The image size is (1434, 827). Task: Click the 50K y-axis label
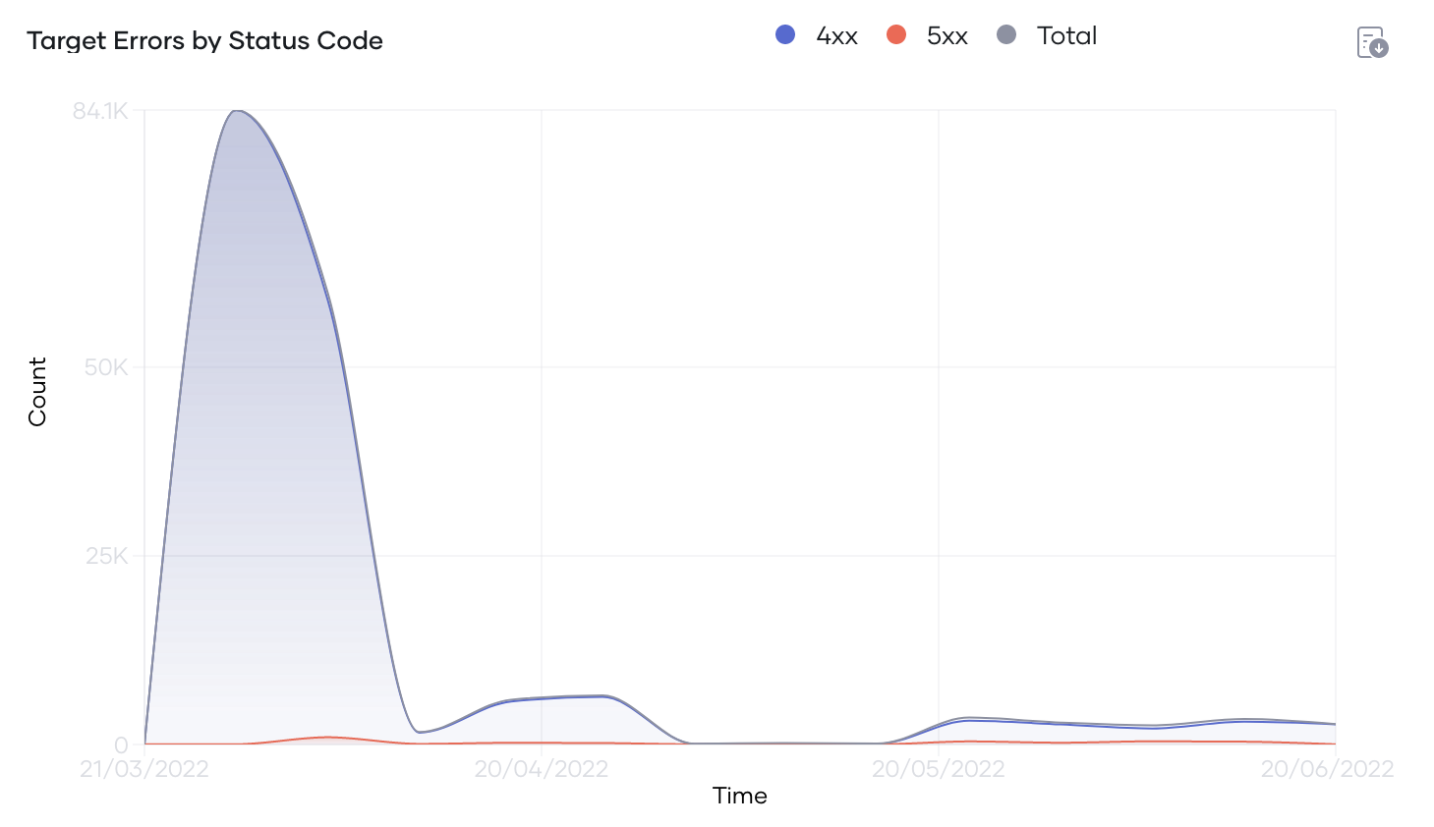point(106,367)
